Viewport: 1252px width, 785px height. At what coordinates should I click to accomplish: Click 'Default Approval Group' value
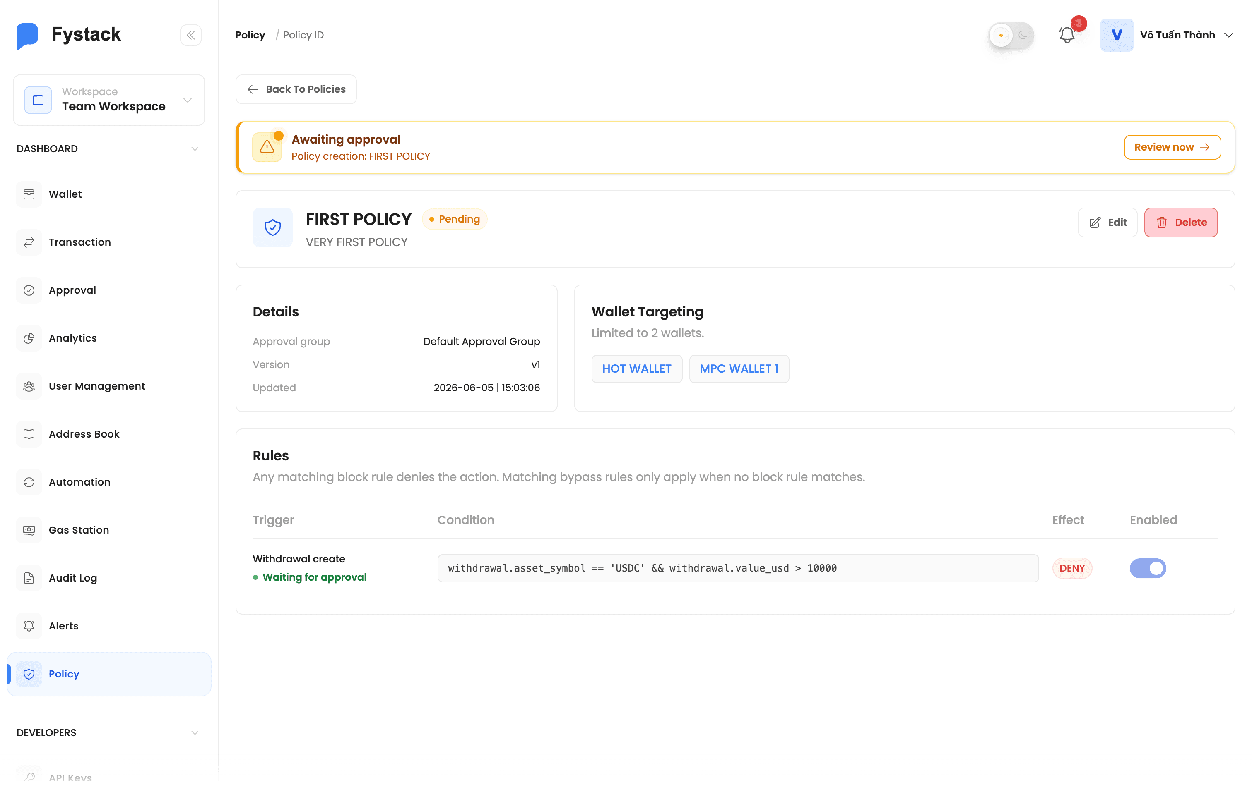pos(481,341)
